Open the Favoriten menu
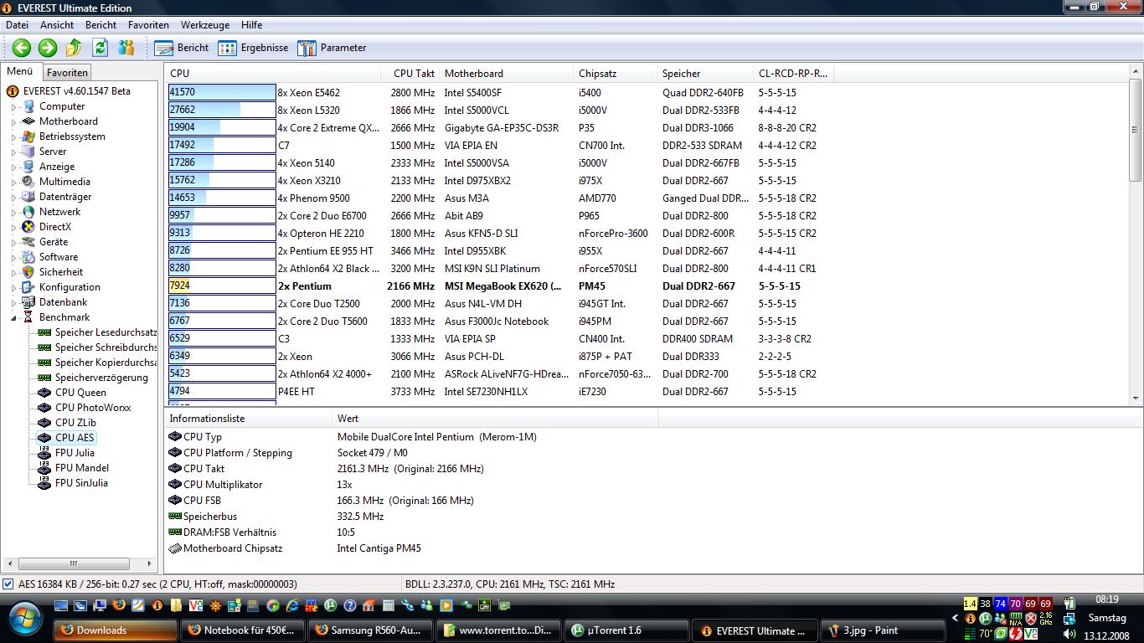 coord(148,25)
